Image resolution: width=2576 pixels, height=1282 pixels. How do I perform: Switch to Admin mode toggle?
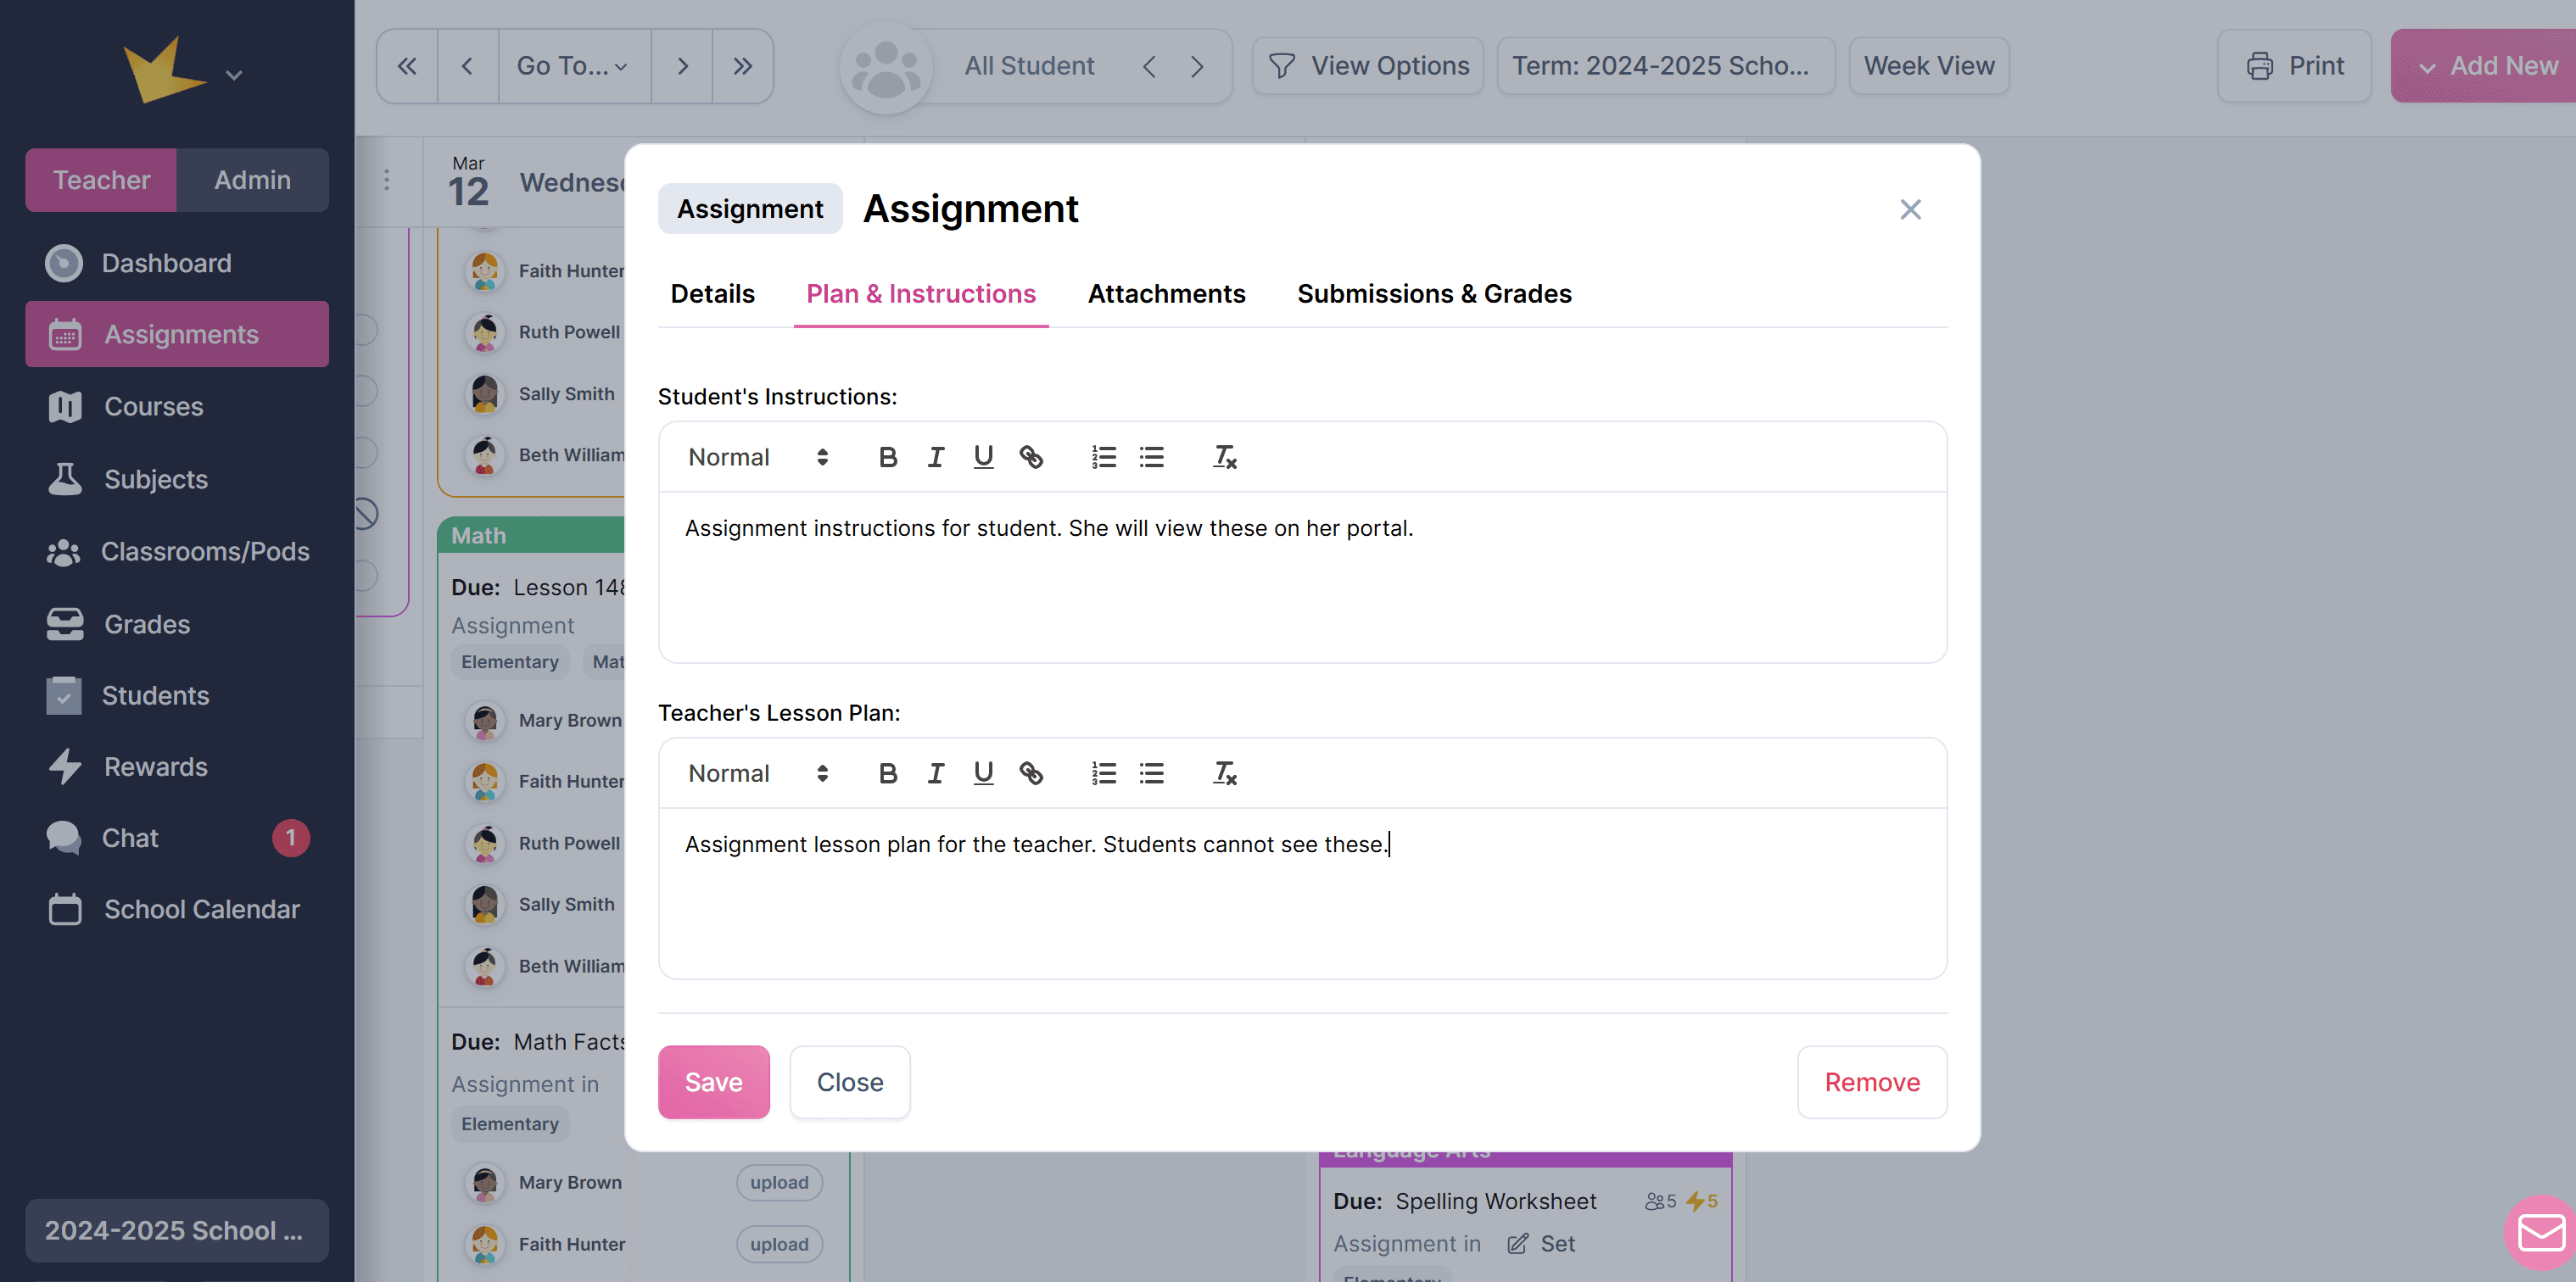point(252,180)
